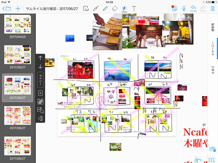The width and height of the screenshot is (218, 163).
Task: Tap the battery 53% indicator
Action: 211,2
